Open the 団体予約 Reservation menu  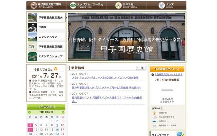tap(126, 5)
